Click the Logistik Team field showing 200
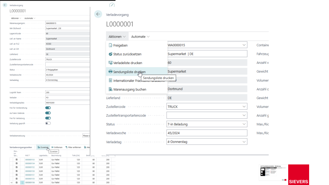329x185 pixels. click(x=68, y=92)
